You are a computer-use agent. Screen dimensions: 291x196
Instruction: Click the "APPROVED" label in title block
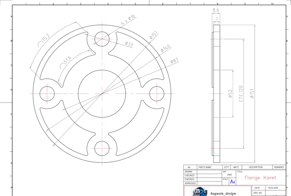pyautogui.click(x=190, y=183)
